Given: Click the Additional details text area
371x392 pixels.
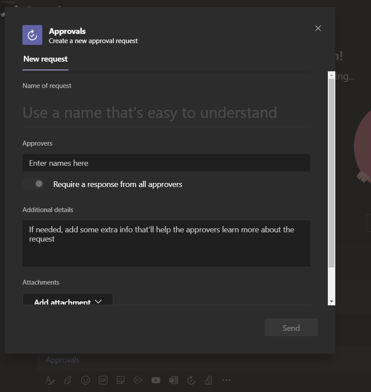Looking at the screenshot, I should coord(166,243).
